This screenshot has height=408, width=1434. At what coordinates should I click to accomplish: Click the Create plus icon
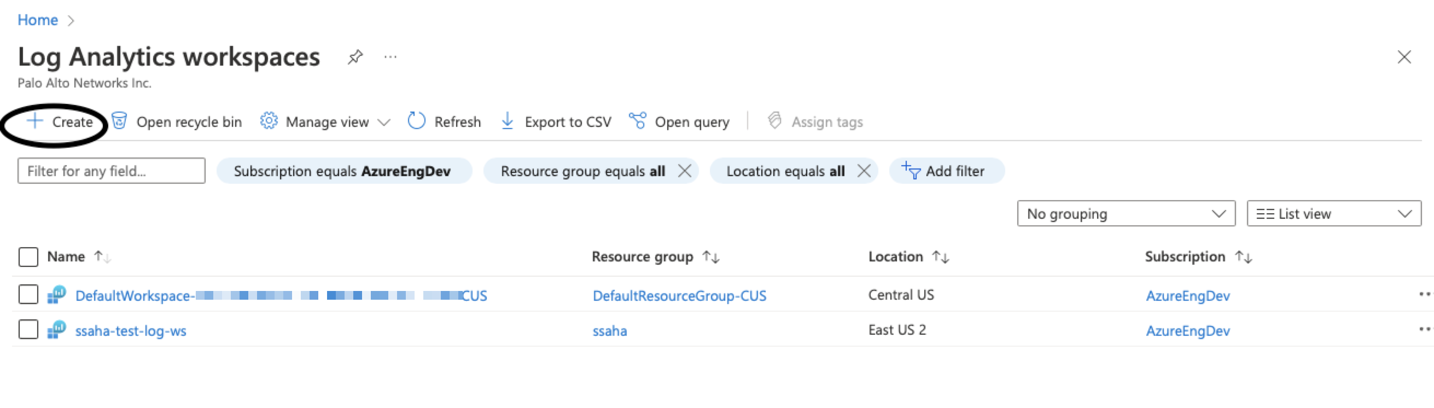(x=34, y=121)
